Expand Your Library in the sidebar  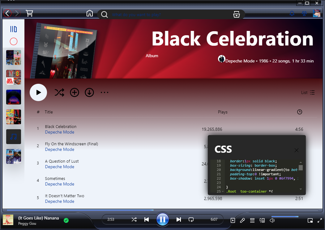14,29
